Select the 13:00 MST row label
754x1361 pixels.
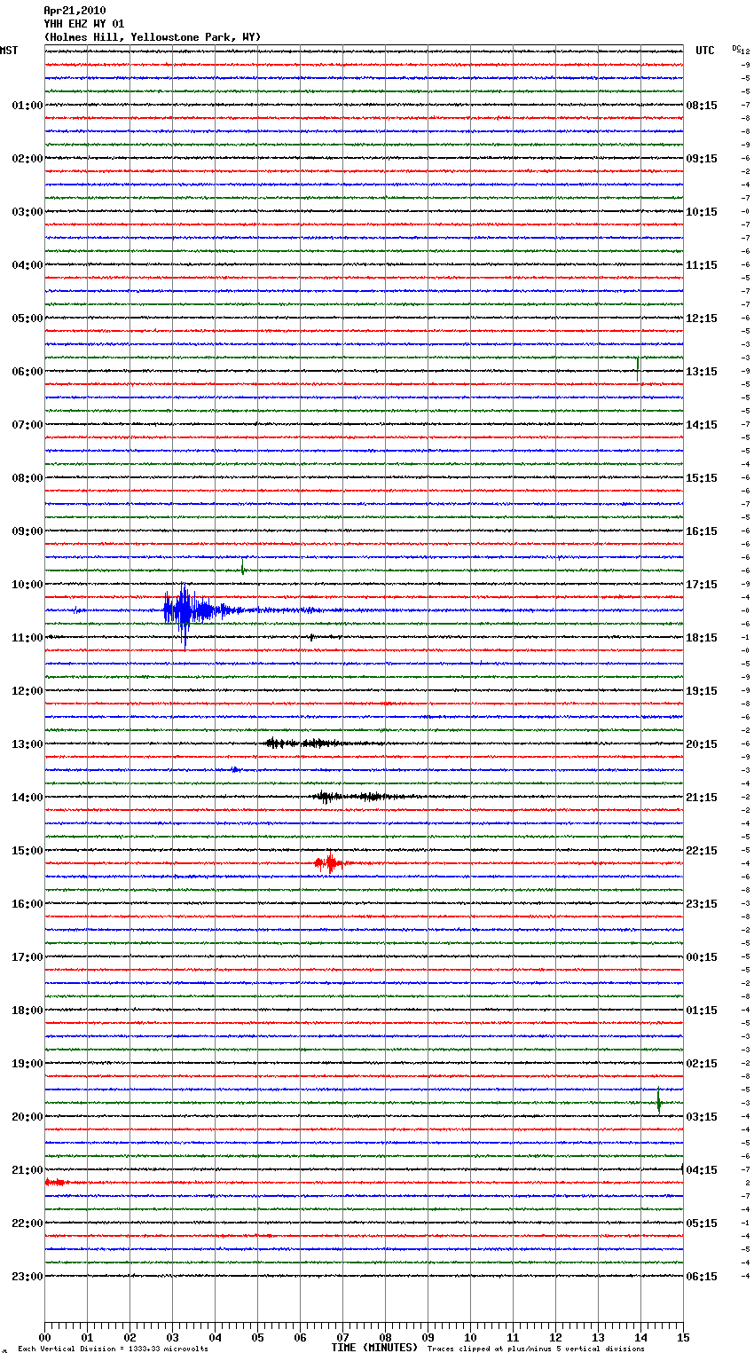tap(27, 744)
